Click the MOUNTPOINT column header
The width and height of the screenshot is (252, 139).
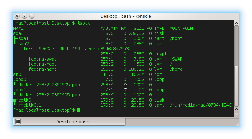[x=182, y=28]
